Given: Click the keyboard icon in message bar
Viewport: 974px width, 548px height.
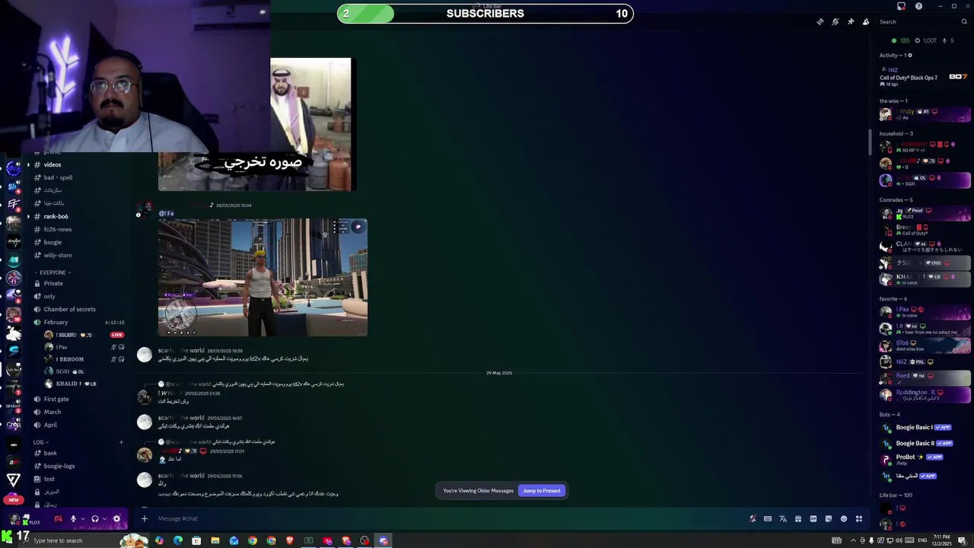Looking at the screenshot, I should pyautogui.click(x=768, y=519).
